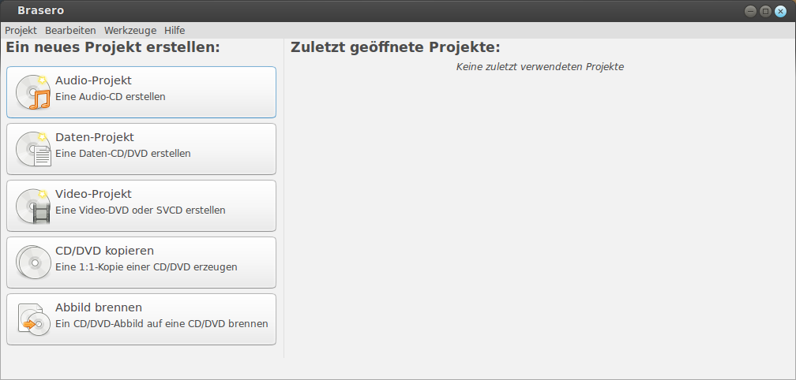Click the data disc icon with document
Viewport: 796px width, 380px height.
(x=33, y=149)
